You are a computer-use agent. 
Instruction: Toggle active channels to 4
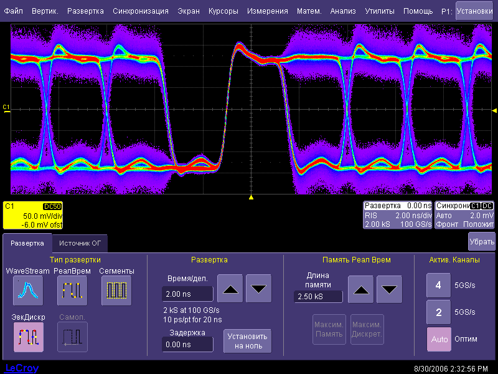[x=438, y=285]
